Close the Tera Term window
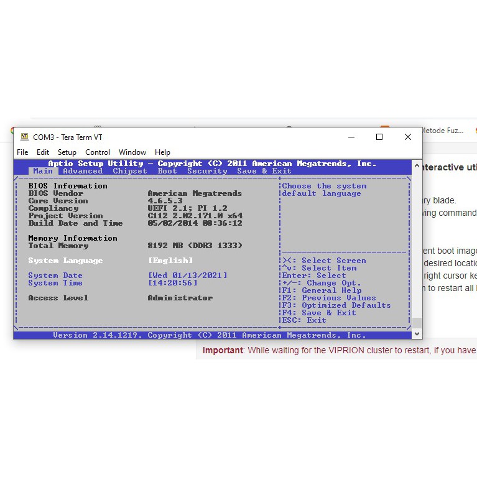Screen dimensions: 477x477 tap(408, 137)
